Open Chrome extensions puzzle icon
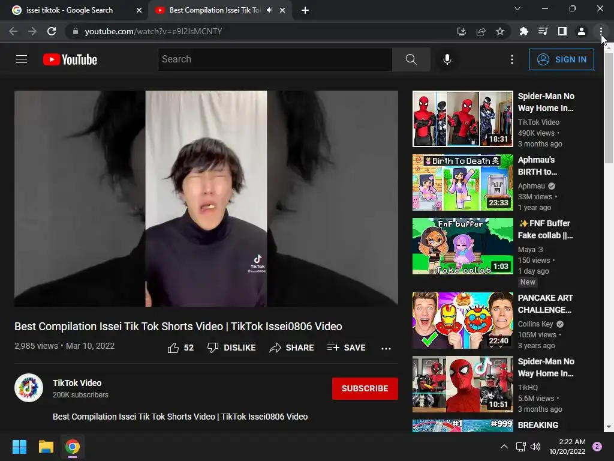Image resolution: width=614 pixels, height=461 pixels. [x=524, y=31]
